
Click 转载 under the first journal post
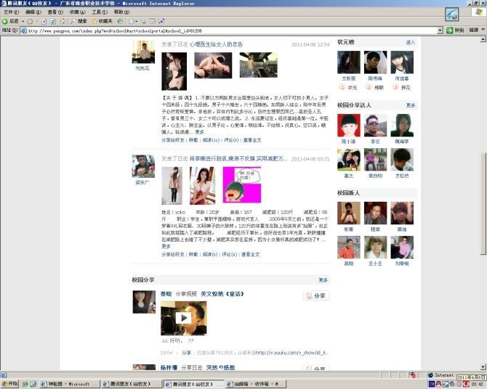[193, 140]
